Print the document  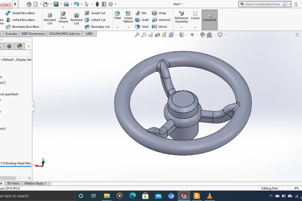click(66, 4)
